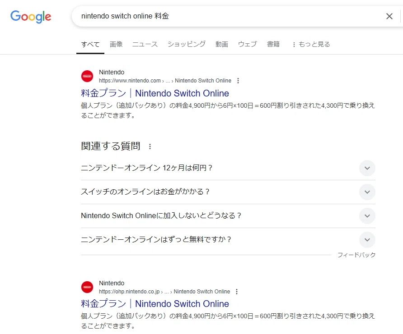The width and height of the screenshot is (403, 334).
Task: Open the もっと見る menu
Action: click(311, 44)
